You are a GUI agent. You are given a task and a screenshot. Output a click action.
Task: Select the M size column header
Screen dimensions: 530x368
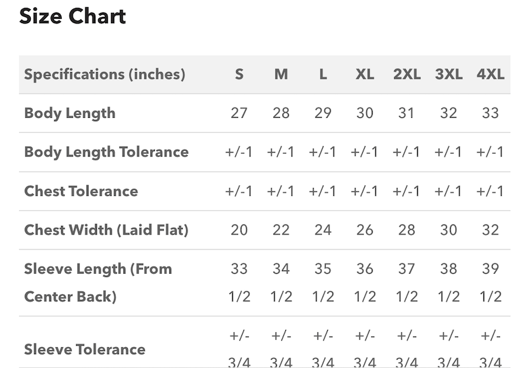pos(281,74)
